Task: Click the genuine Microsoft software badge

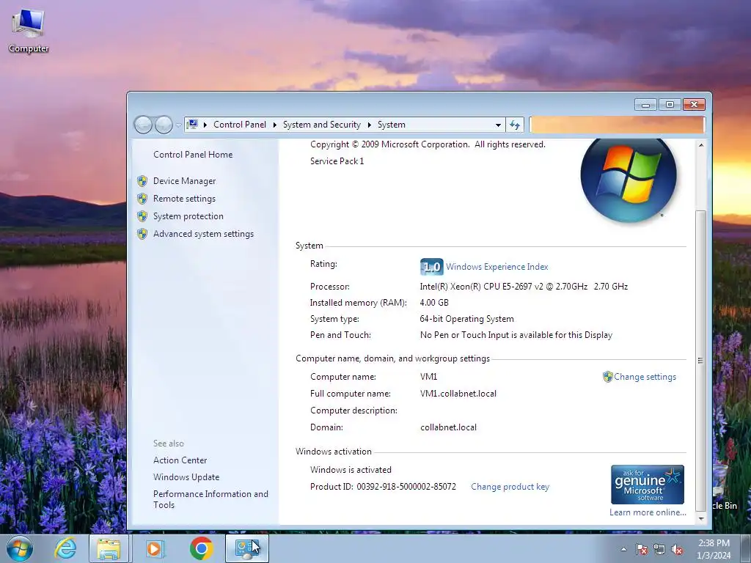Action: pyautogui.click(x=648, y=485)
